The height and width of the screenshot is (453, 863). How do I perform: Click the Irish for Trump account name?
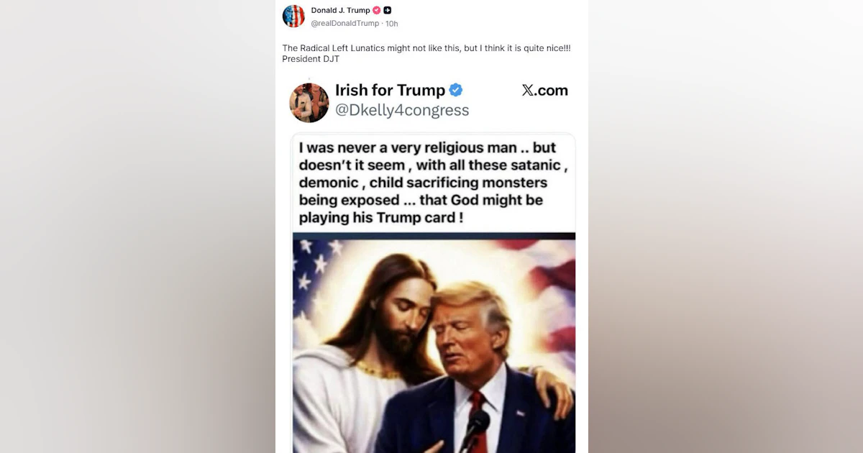click(x=390, y=90)
